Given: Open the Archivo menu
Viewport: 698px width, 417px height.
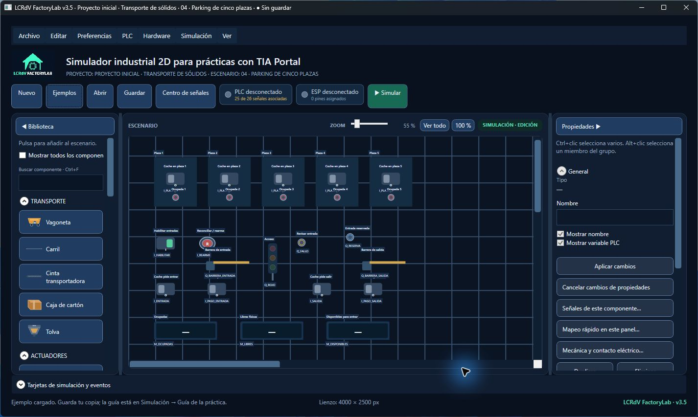Looking at the screenshot, I should [x=29, y=36].
